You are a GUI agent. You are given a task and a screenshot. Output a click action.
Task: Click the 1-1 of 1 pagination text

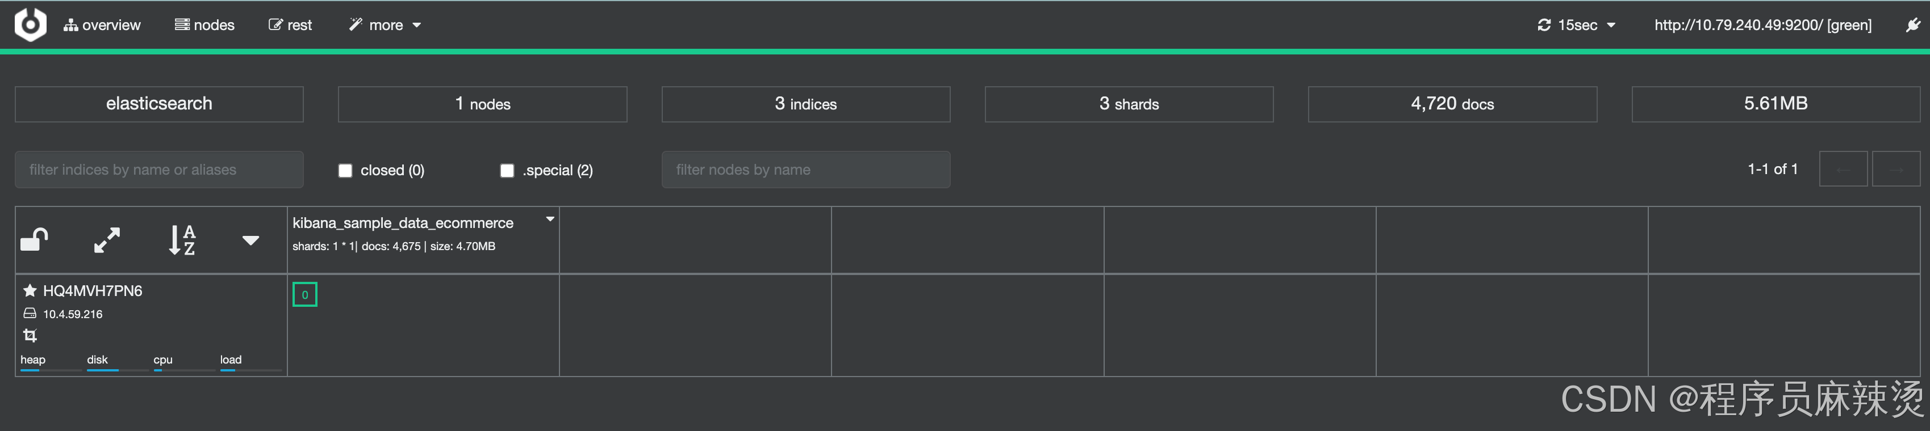point(1773,170)
